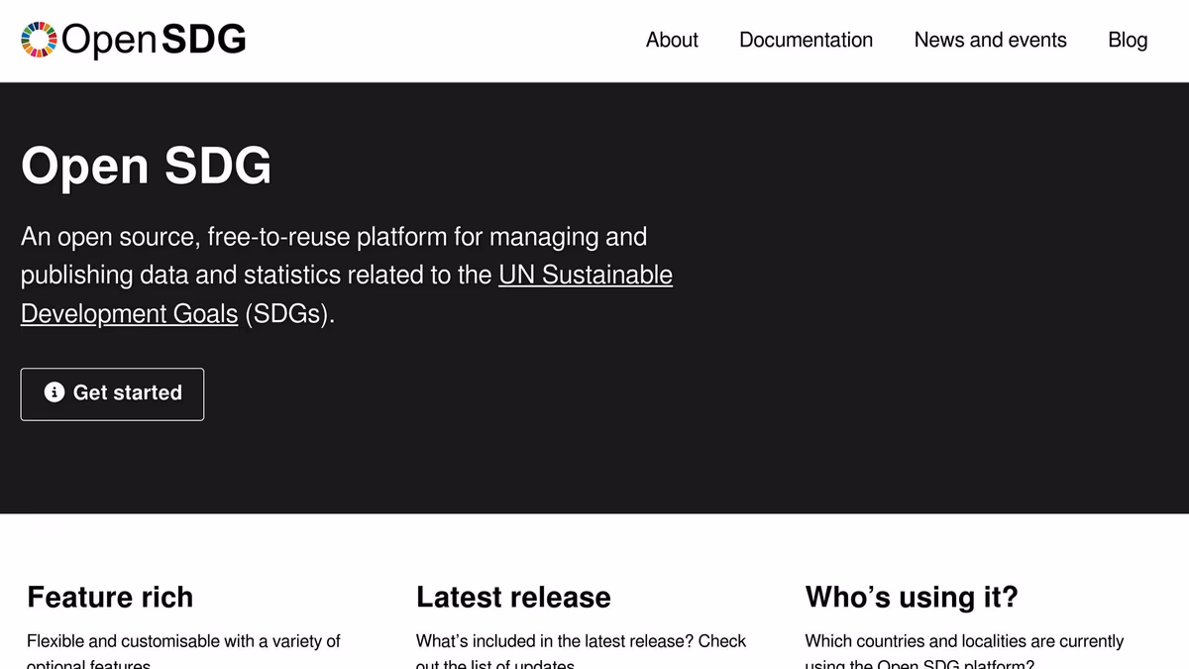Click the 'Flexible and customisable' description text
Screen dimensions: 1189x669
(183, 641)
